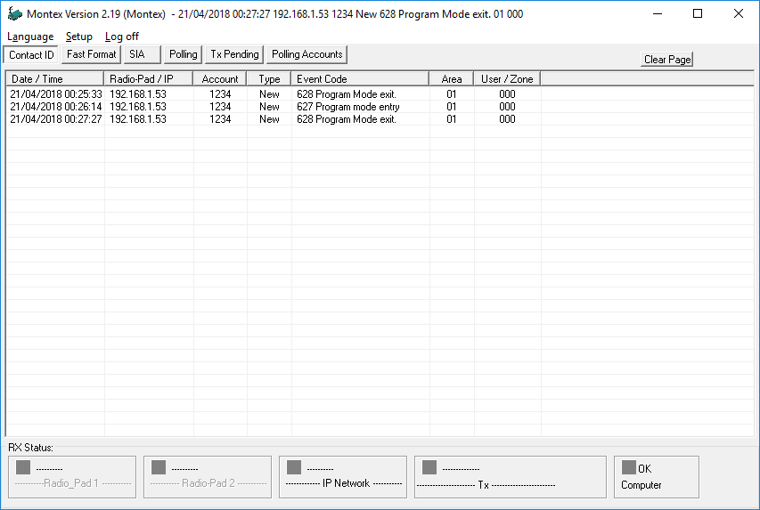
Task: Click the Computer OK status indicator square
Action: coord(629,467)
